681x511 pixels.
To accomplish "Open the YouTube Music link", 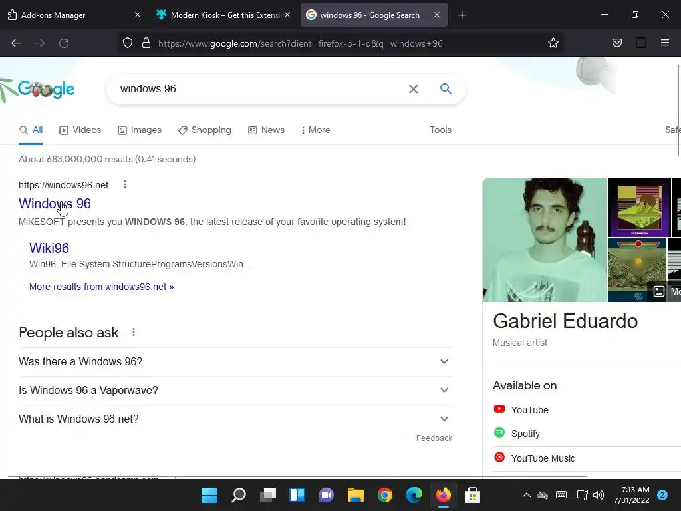I will pyautogui.click(x=534, y=458).
